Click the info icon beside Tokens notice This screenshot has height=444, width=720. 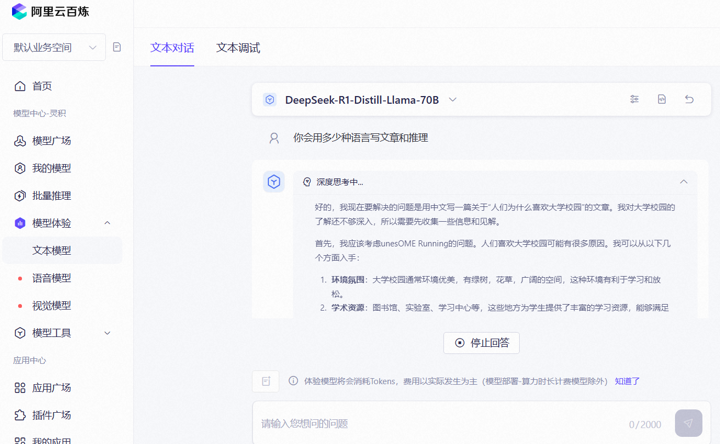coord(294,381)
